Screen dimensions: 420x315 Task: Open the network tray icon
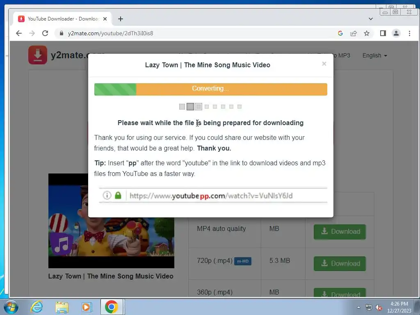pos(369,308)
